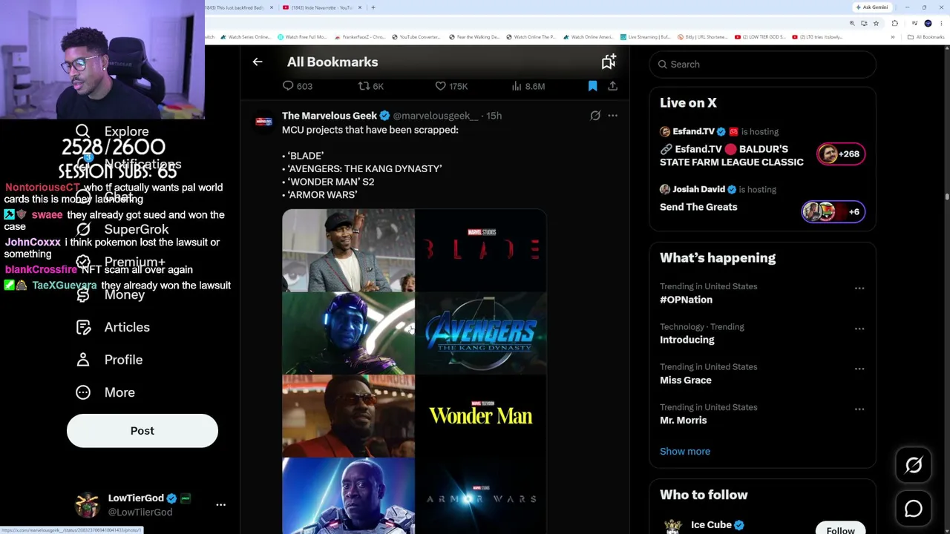Remove the blue bookmark on the post

tap(592, 86)
